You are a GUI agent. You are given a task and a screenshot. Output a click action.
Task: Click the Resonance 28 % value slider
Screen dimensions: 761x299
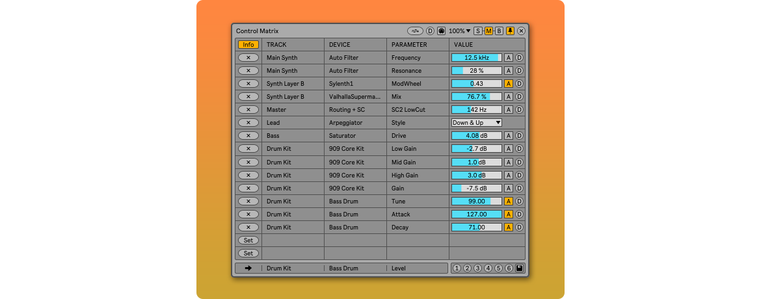click(477, 71)
